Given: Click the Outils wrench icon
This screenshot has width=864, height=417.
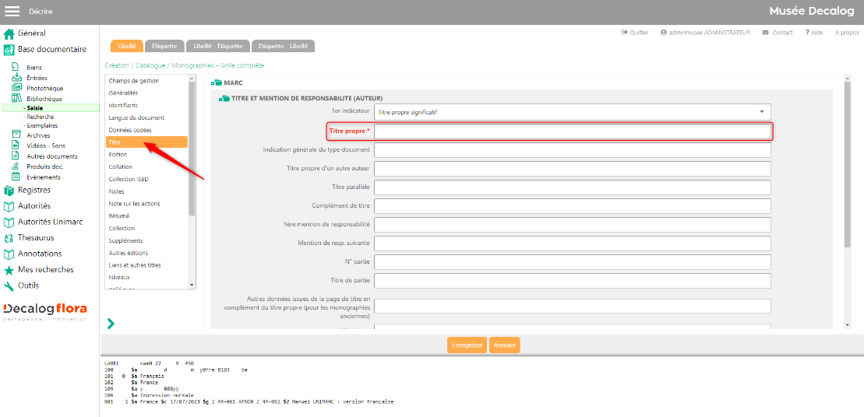Looking at the screenshot, I should [x=9, y=286].
